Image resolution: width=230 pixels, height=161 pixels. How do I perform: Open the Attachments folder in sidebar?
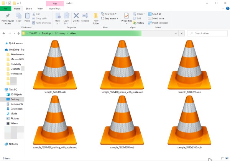click(x=16, y=55)
